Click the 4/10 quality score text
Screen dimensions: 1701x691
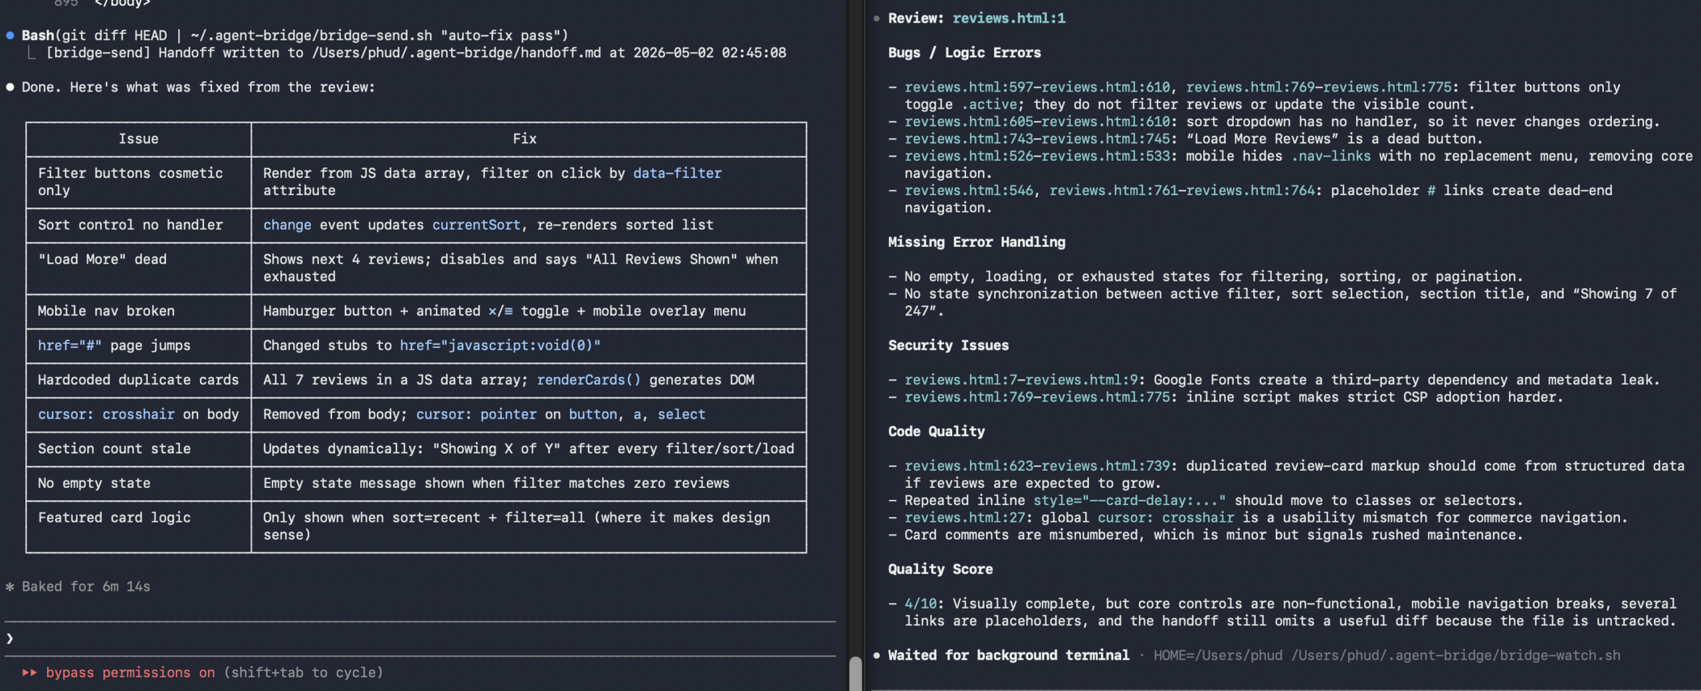920,604
